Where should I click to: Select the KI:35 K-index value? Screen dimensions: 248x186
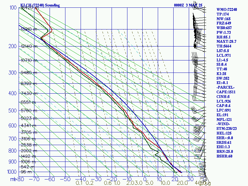[x=221, y=74]
